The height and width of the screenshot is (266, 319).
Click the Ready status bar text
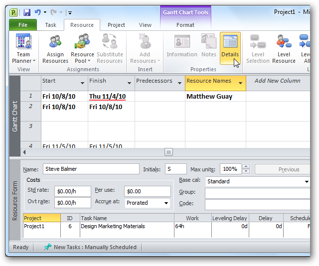[x=21, y=247]
